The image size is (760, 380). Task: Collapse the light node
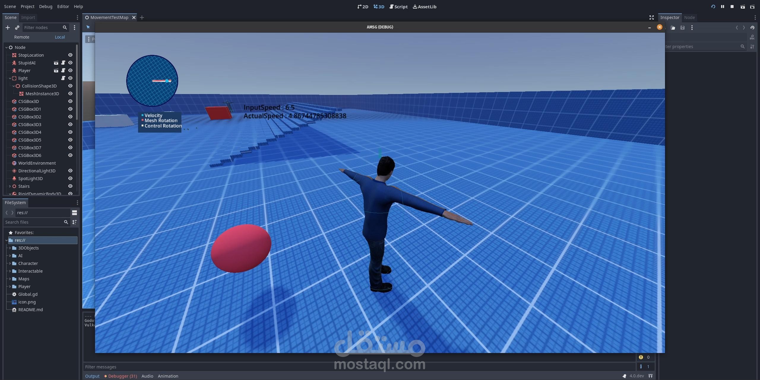pyautogui.click(x=10, y=78)
